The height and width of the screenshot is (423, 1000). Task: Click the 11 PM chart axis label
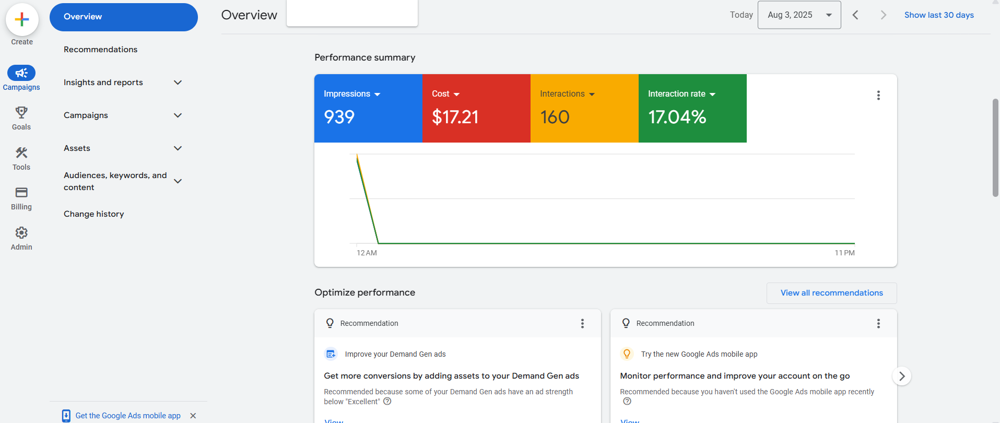point(844,253)
